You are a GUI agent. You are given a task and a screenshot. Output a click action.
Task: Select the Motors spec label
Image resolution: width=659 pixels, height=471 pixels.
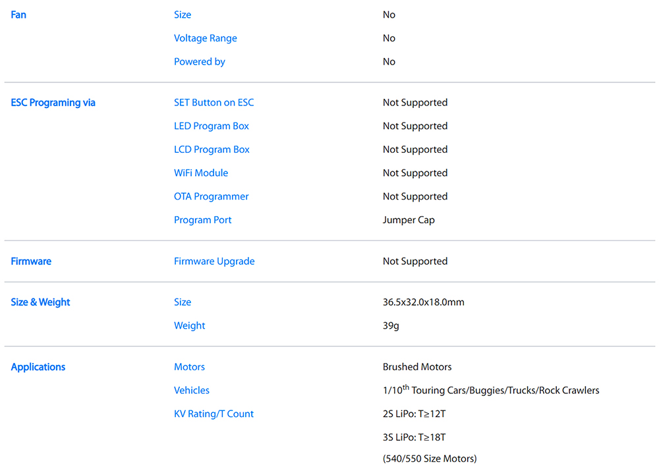tap(189, 367)
